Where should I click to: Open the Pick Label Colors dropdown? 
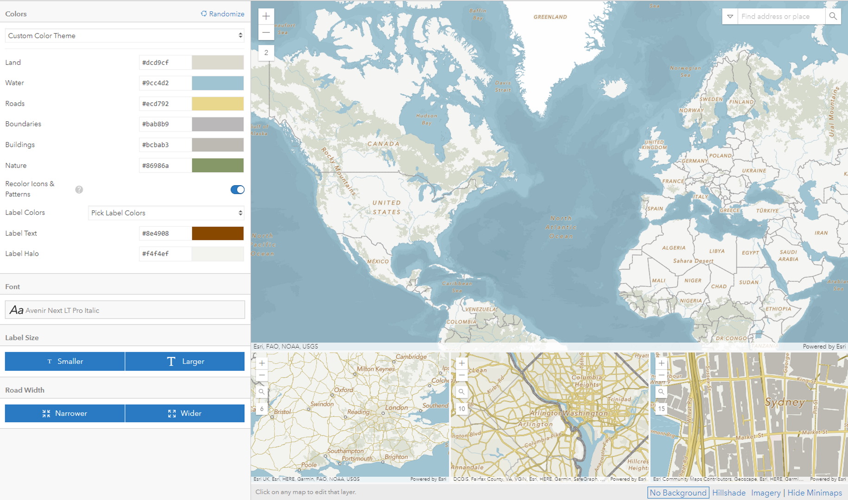(x=166, y=213)
